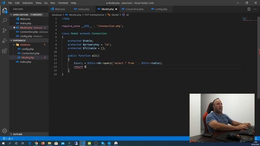
Task: Click the PHP Intelephense breadcrumb segment
Action: 94,15
